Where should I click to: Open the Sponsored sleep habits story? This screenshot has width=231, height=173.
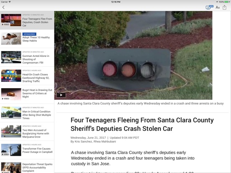click(x=27, y=39)
